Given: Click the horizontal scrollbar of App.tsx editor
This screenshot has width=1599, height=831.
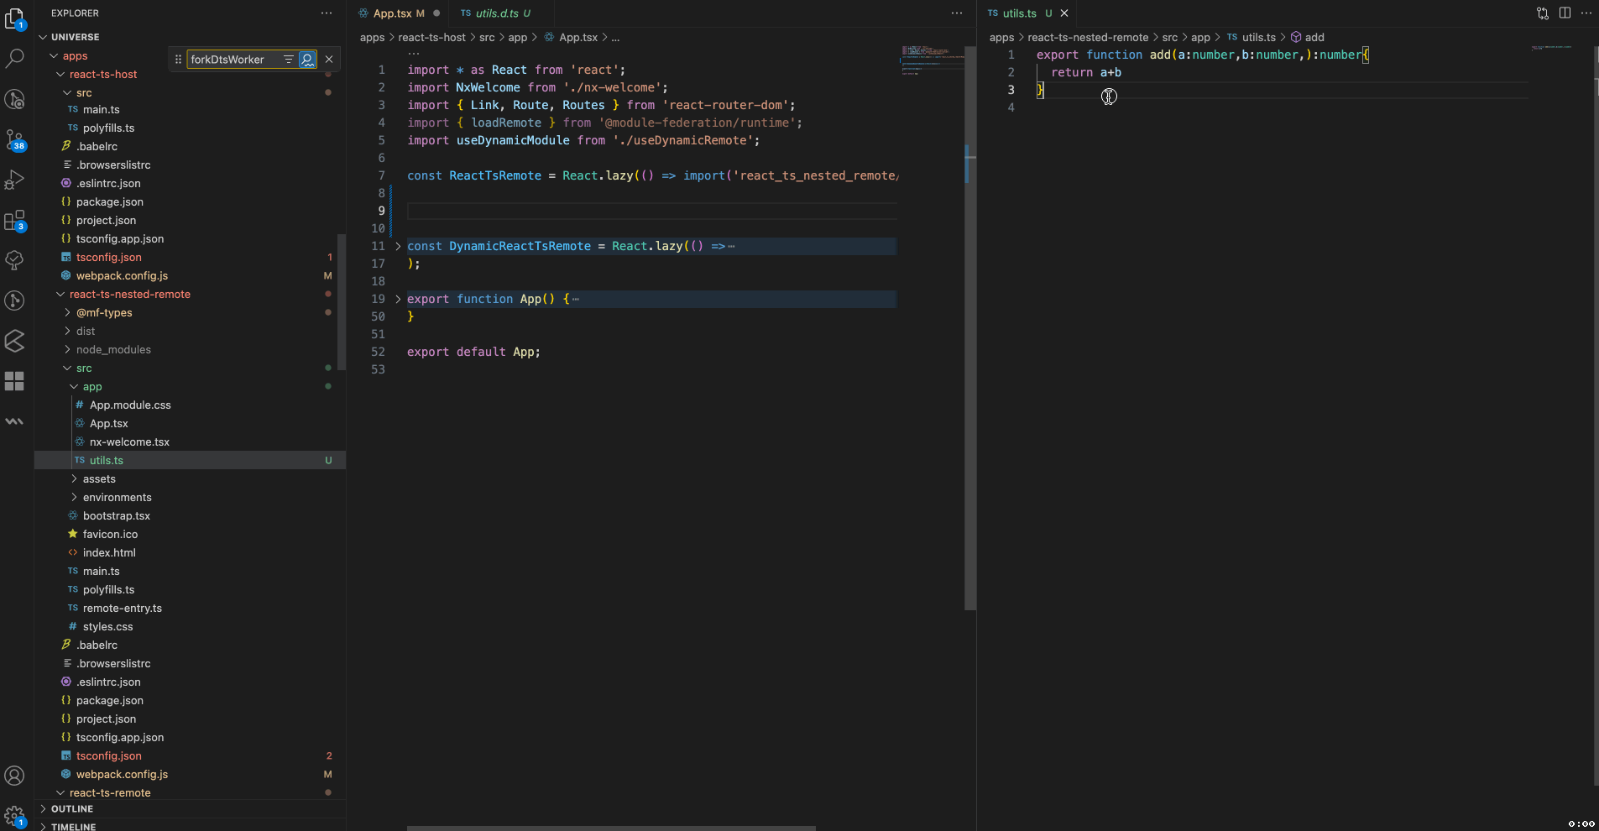Looking at the screenshot, I should (611, 828).
